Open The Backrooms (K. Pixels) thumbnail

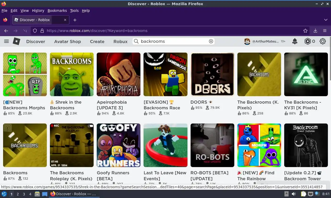259,74
